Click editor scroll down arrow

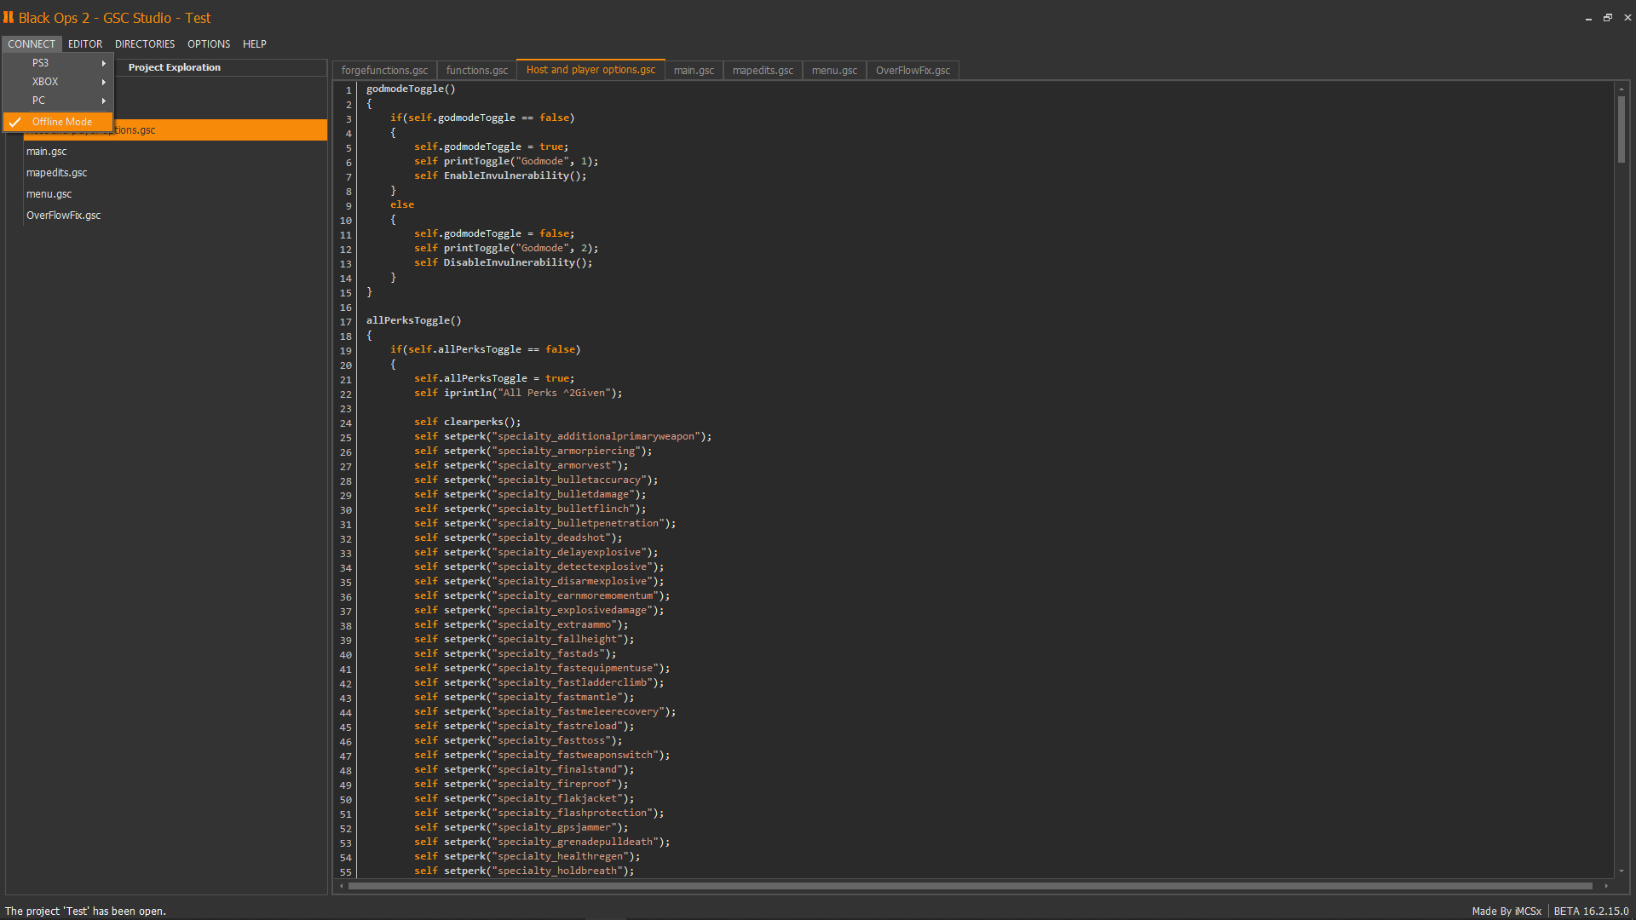tap(1621, 871)
